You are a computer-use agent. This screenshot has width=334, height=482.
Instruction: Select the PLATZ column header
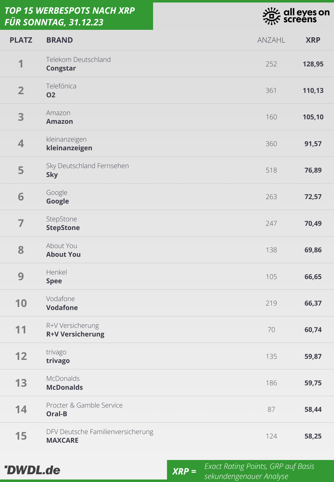click(x=21, y=40)
